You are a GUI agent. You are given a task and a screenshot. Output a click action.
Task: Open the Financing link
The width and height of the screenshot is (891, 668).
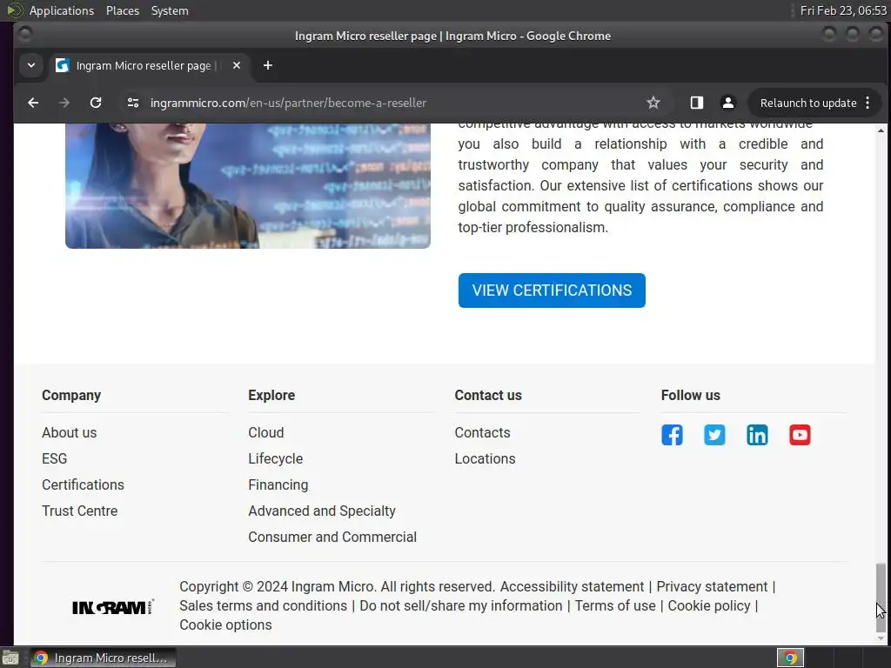(278, 485)
